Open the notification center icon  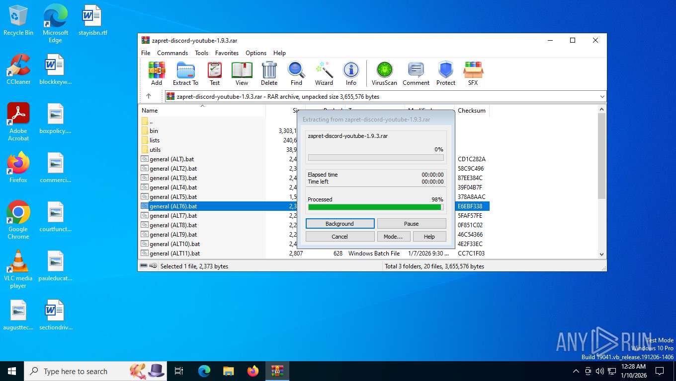tap(660, 371)
